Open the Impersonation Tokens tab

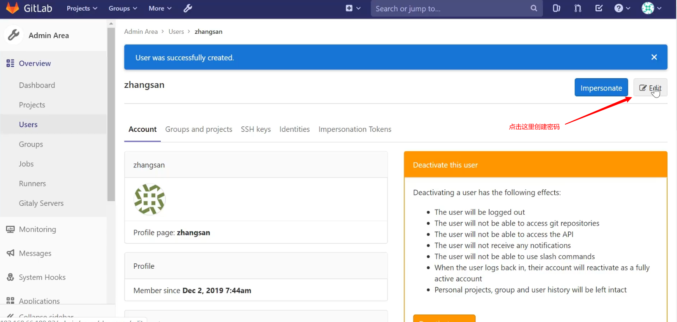click(355, 129)
